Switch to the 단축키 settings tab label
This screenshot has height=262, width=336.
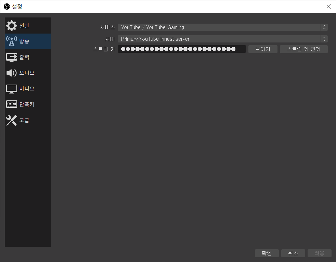(x=27, y=104)
